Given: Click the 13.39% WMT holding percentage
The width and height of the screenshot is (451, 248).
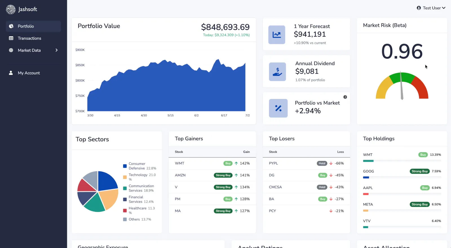Looking at the screenshot, I should click(435, 155).
